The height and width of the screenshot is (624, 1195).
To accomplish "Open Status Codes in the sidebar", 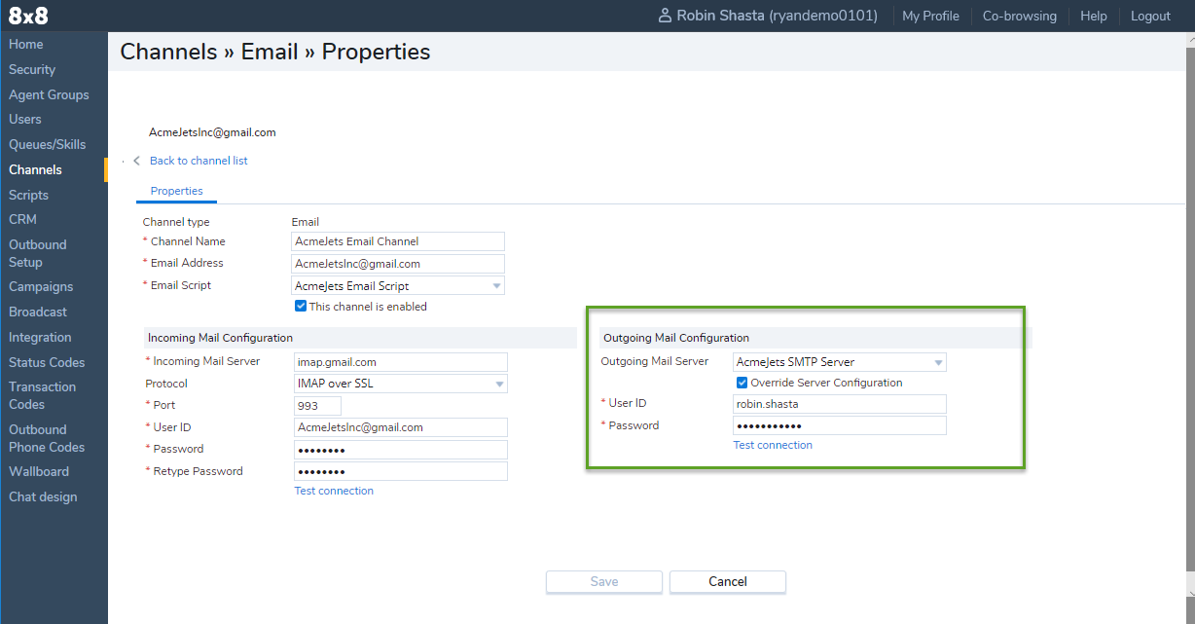I will [x=47, y=363].
